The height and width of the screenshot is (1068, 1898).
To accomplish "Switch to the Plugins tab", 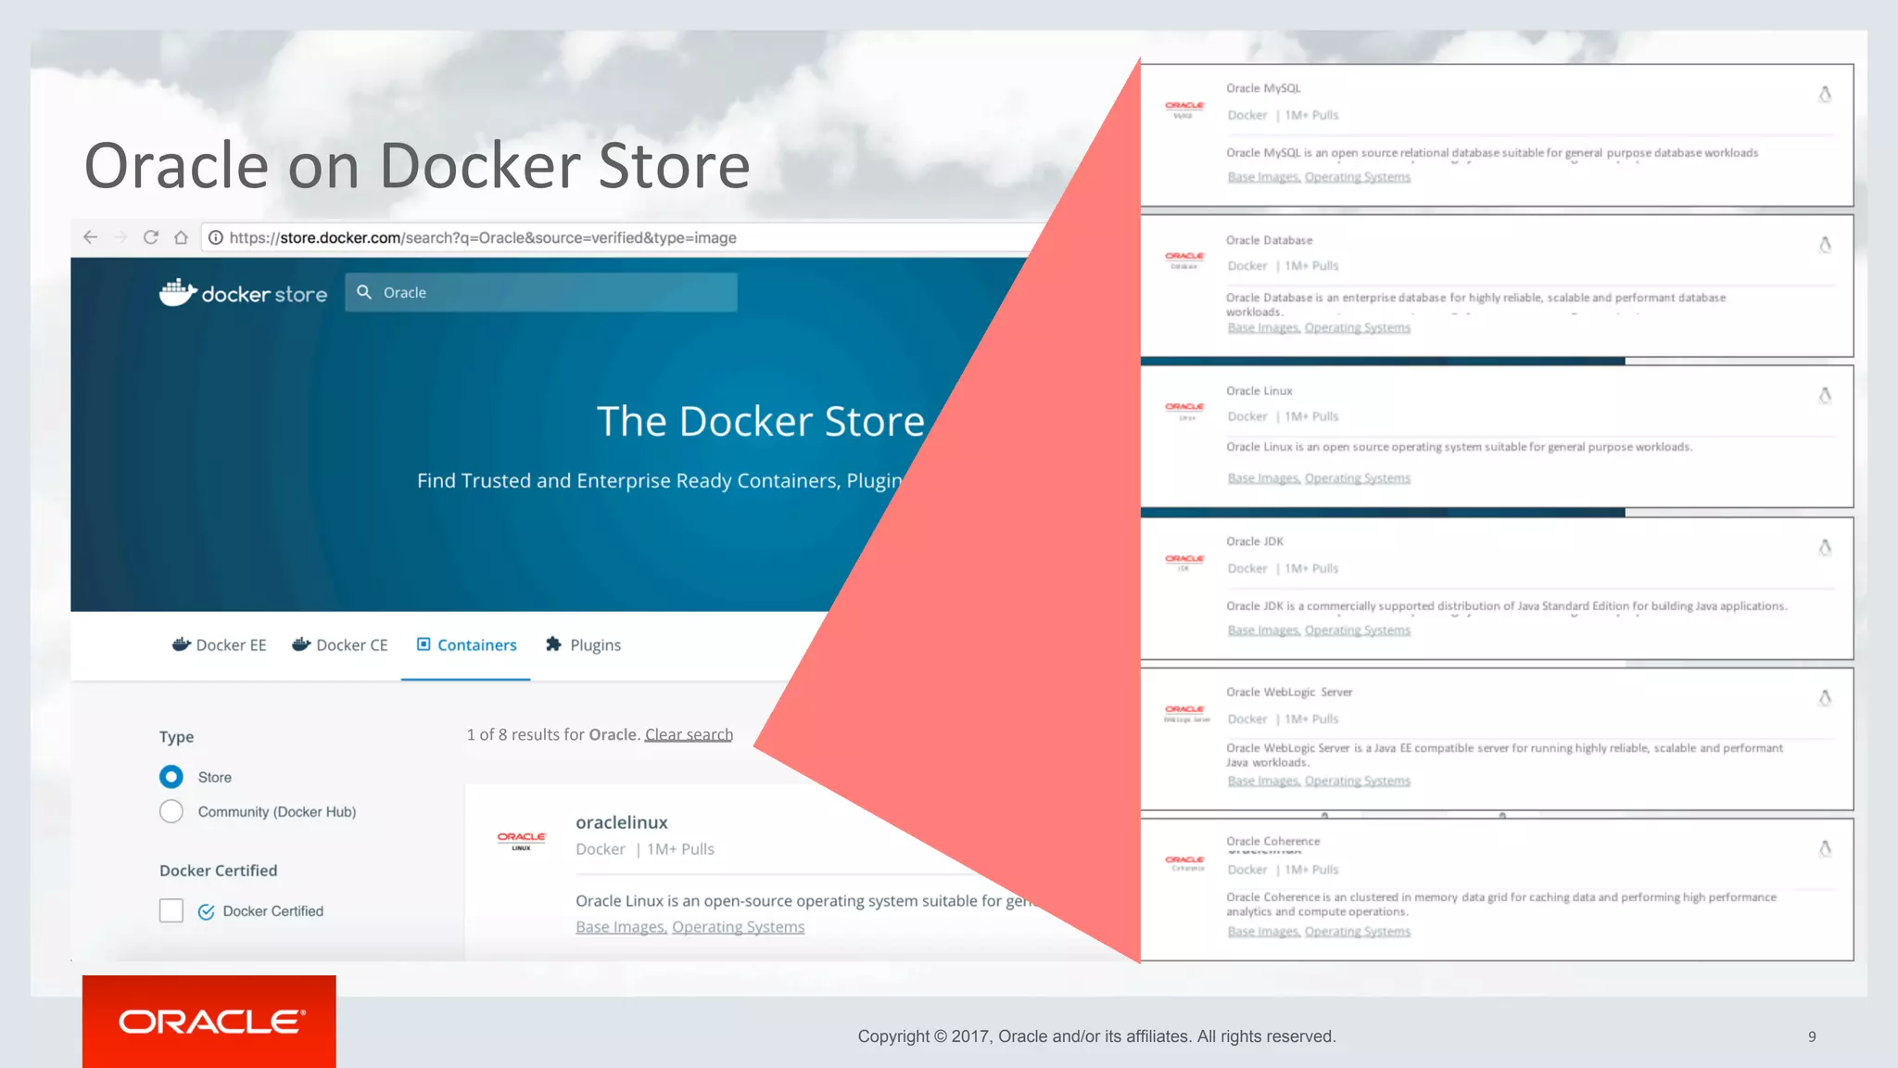I will 583,644.
